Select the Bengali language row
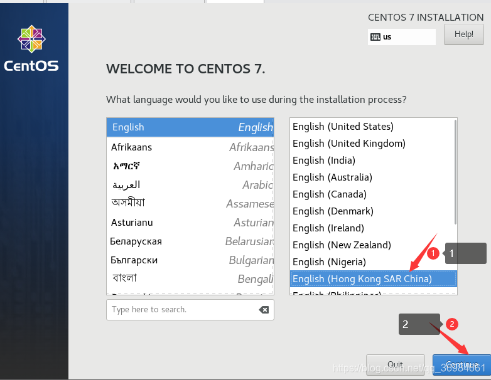 pos(190,278)
